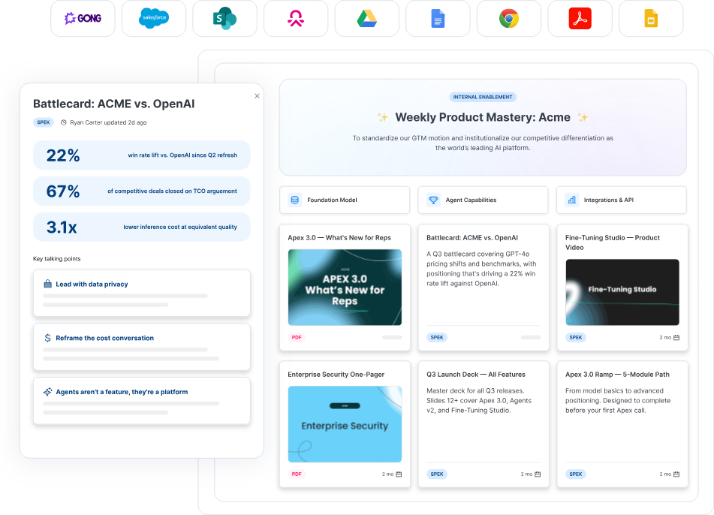Viewport: 714px width, 515px height.
Task: Click the PDF tag on Enterprise Security One-Pager
Action: point(297,474)
